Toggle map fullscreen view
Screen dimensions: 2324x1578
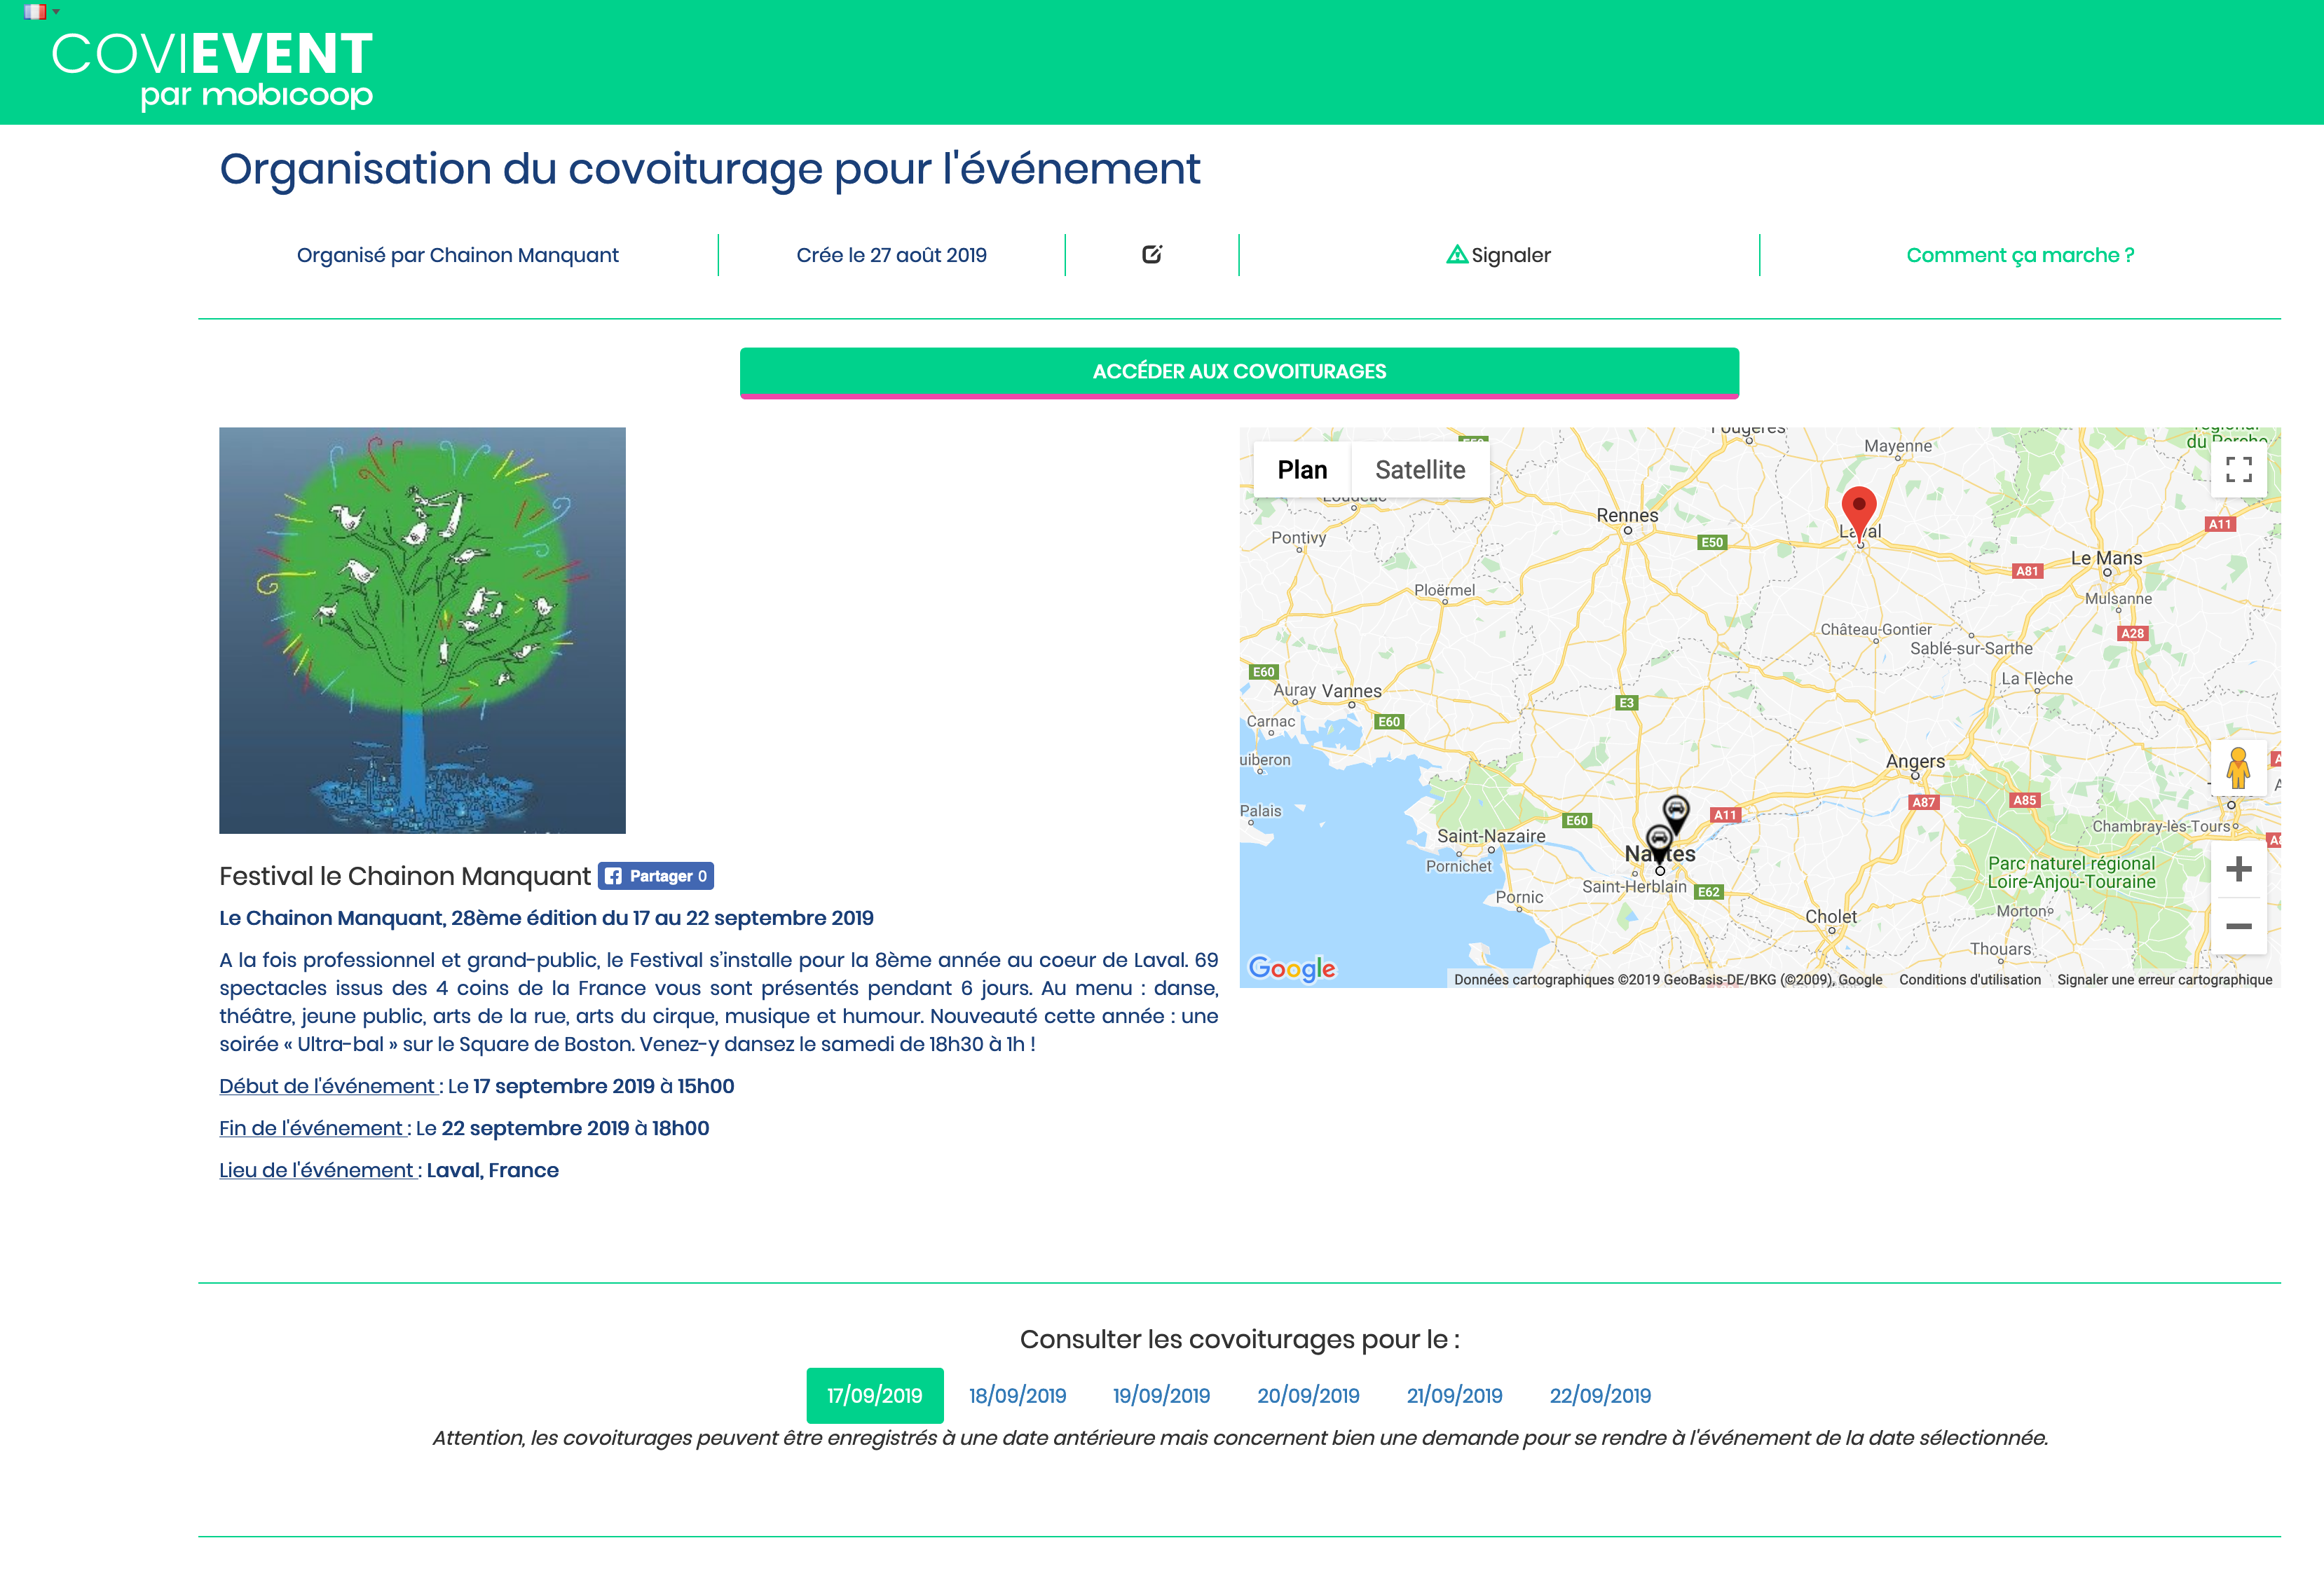(x=2239, y=469)
